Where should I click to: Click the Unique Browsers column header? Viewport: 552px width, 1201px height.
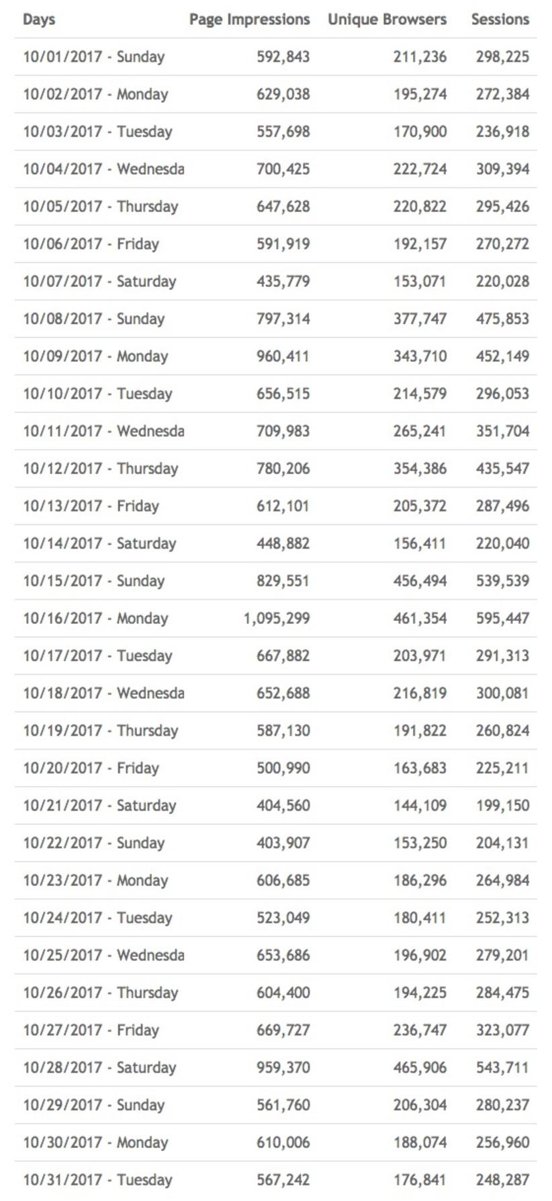tap(387, 20)
